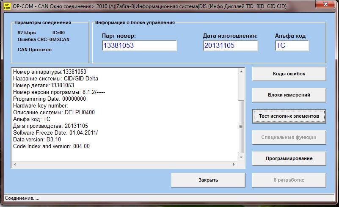The image size is (339, 207).
Task: Focus the Парт номер field 13381053
Action: pos(139,46)
